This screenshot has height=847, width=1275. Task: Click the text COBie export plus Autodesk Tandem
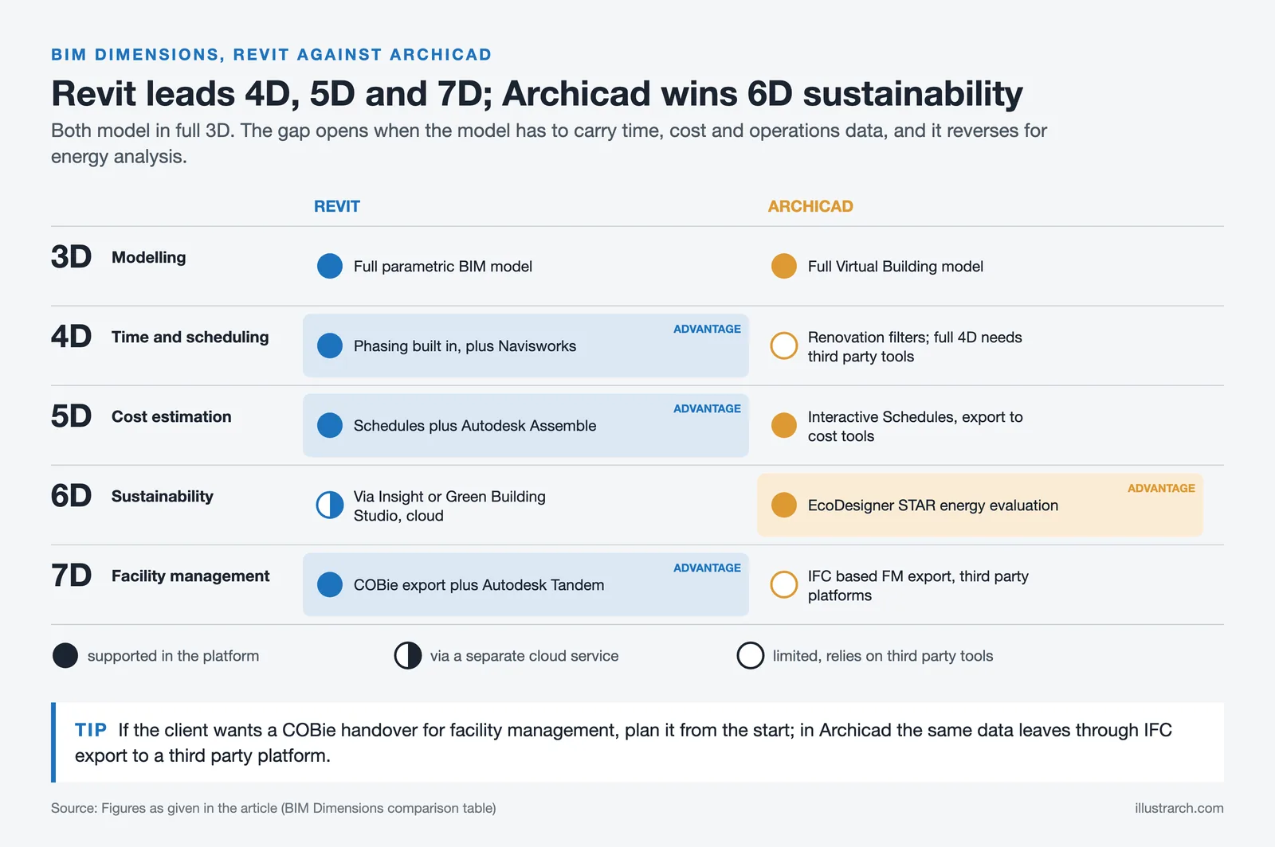(x=479, y=585)
